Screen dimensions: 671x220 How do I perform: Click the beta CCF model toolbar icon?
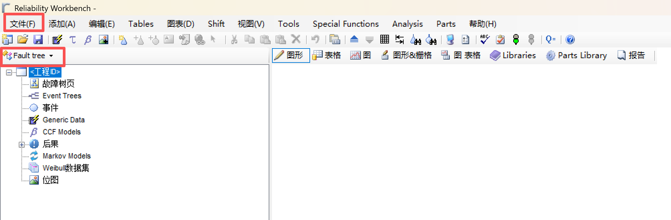click(88, 40)
